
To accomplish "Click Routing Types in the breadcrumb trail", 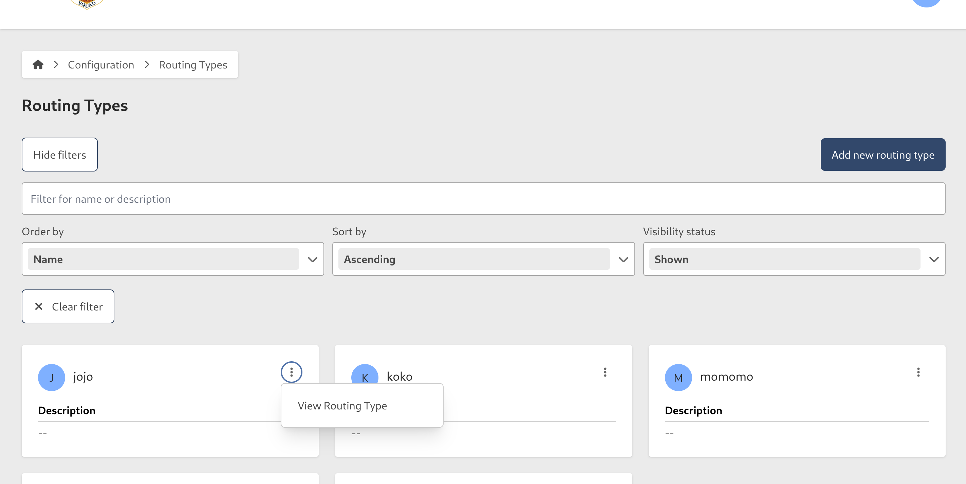I will coord(193,64).
